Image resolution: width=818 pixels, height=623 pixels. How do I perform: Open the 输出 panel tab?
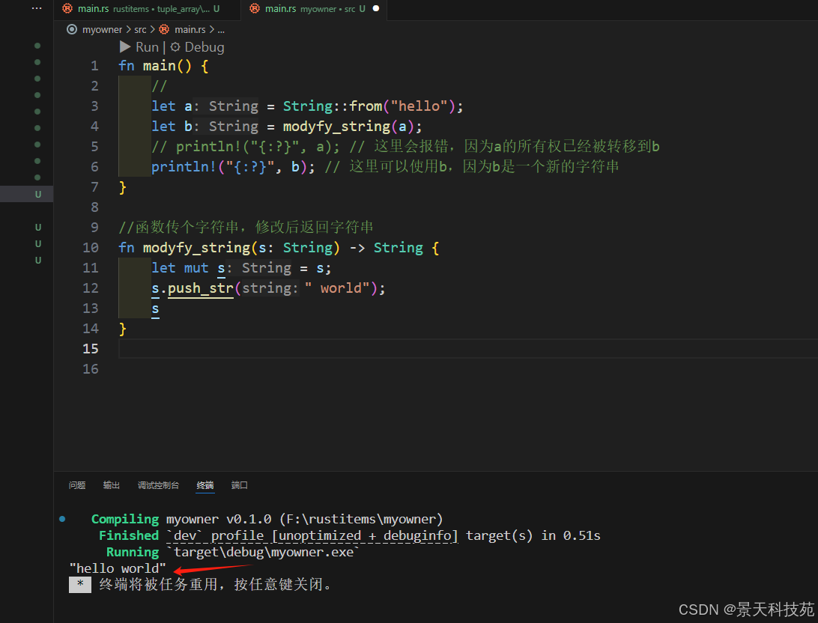112,485
